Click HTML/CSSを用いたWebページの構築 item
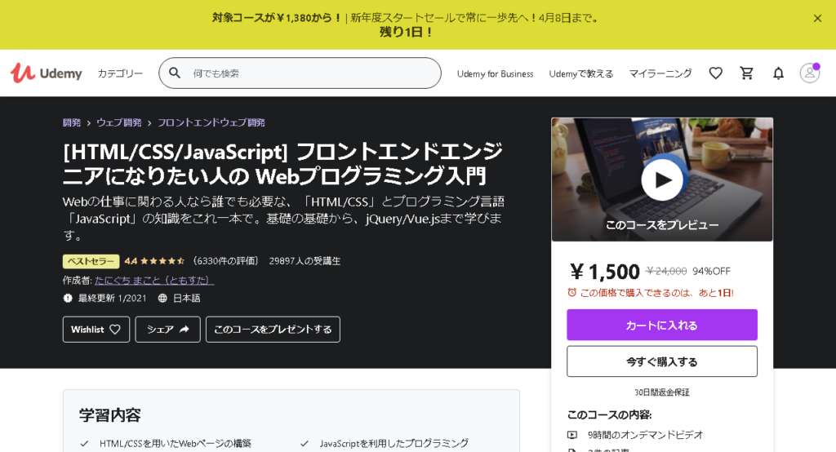The image size is (836, 452). 175,444
